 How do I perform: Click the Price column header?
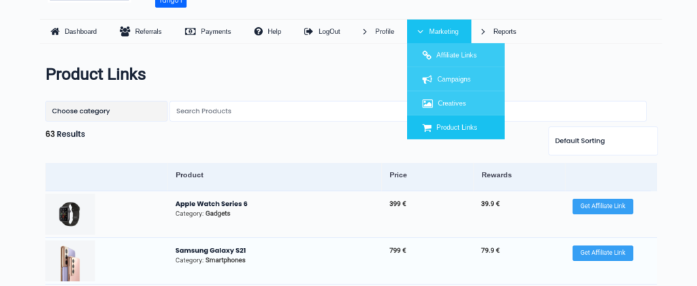click(398, 175)
